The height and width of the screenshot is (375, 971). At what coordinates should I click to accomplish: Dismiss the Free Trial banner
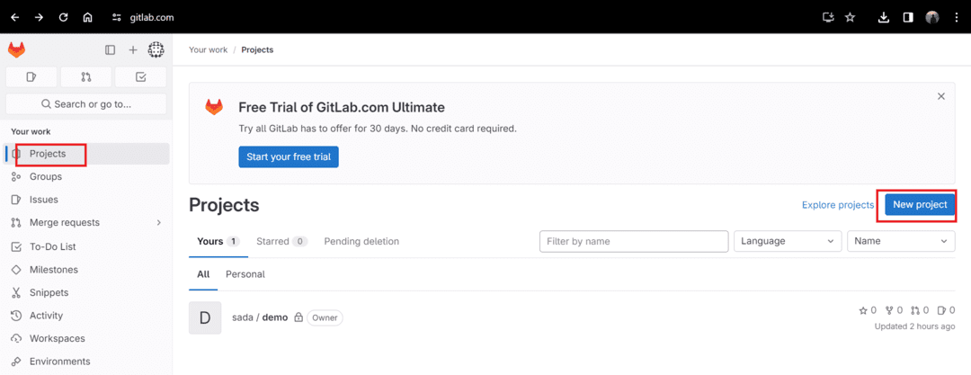(x=941, y=96)
